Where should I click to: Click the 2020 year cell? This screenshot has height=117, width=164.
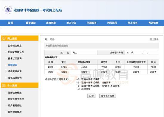click(x=51, y=67)
